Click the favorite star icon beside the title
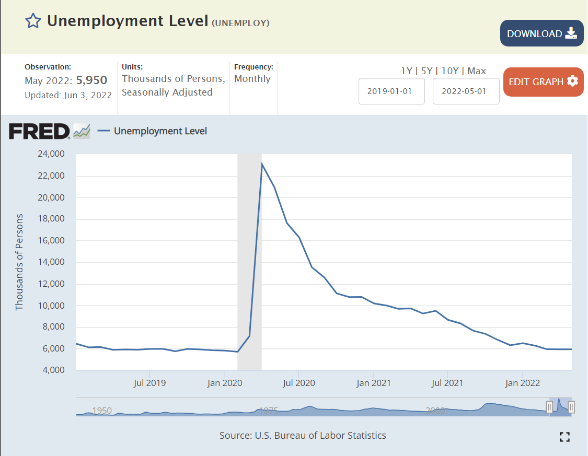 pos(33,21)
